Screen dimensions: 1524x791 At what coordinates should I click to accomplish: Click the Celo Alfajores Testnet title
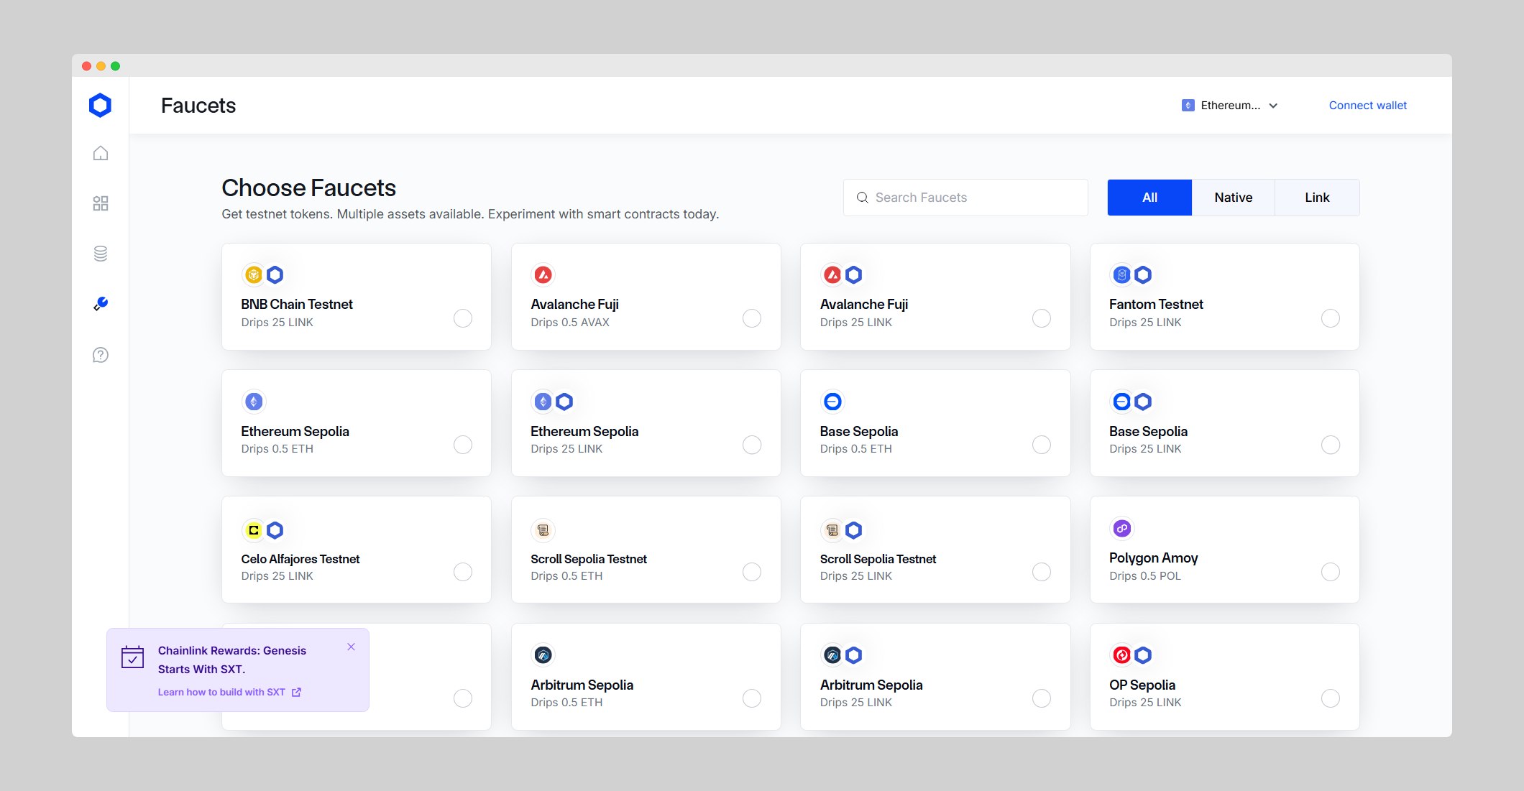[x=300, y=559]
